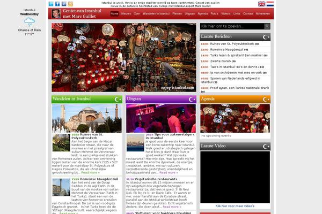The width and height of the screenshot is (322, 214).
Task: Click the Polyeuktoskerk ruins article thumbnail
Action: pos(61,143)
